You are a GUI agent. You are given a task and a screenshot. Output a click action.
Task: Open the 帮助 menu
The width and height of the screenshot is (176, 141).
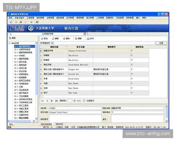click(144, 18)
